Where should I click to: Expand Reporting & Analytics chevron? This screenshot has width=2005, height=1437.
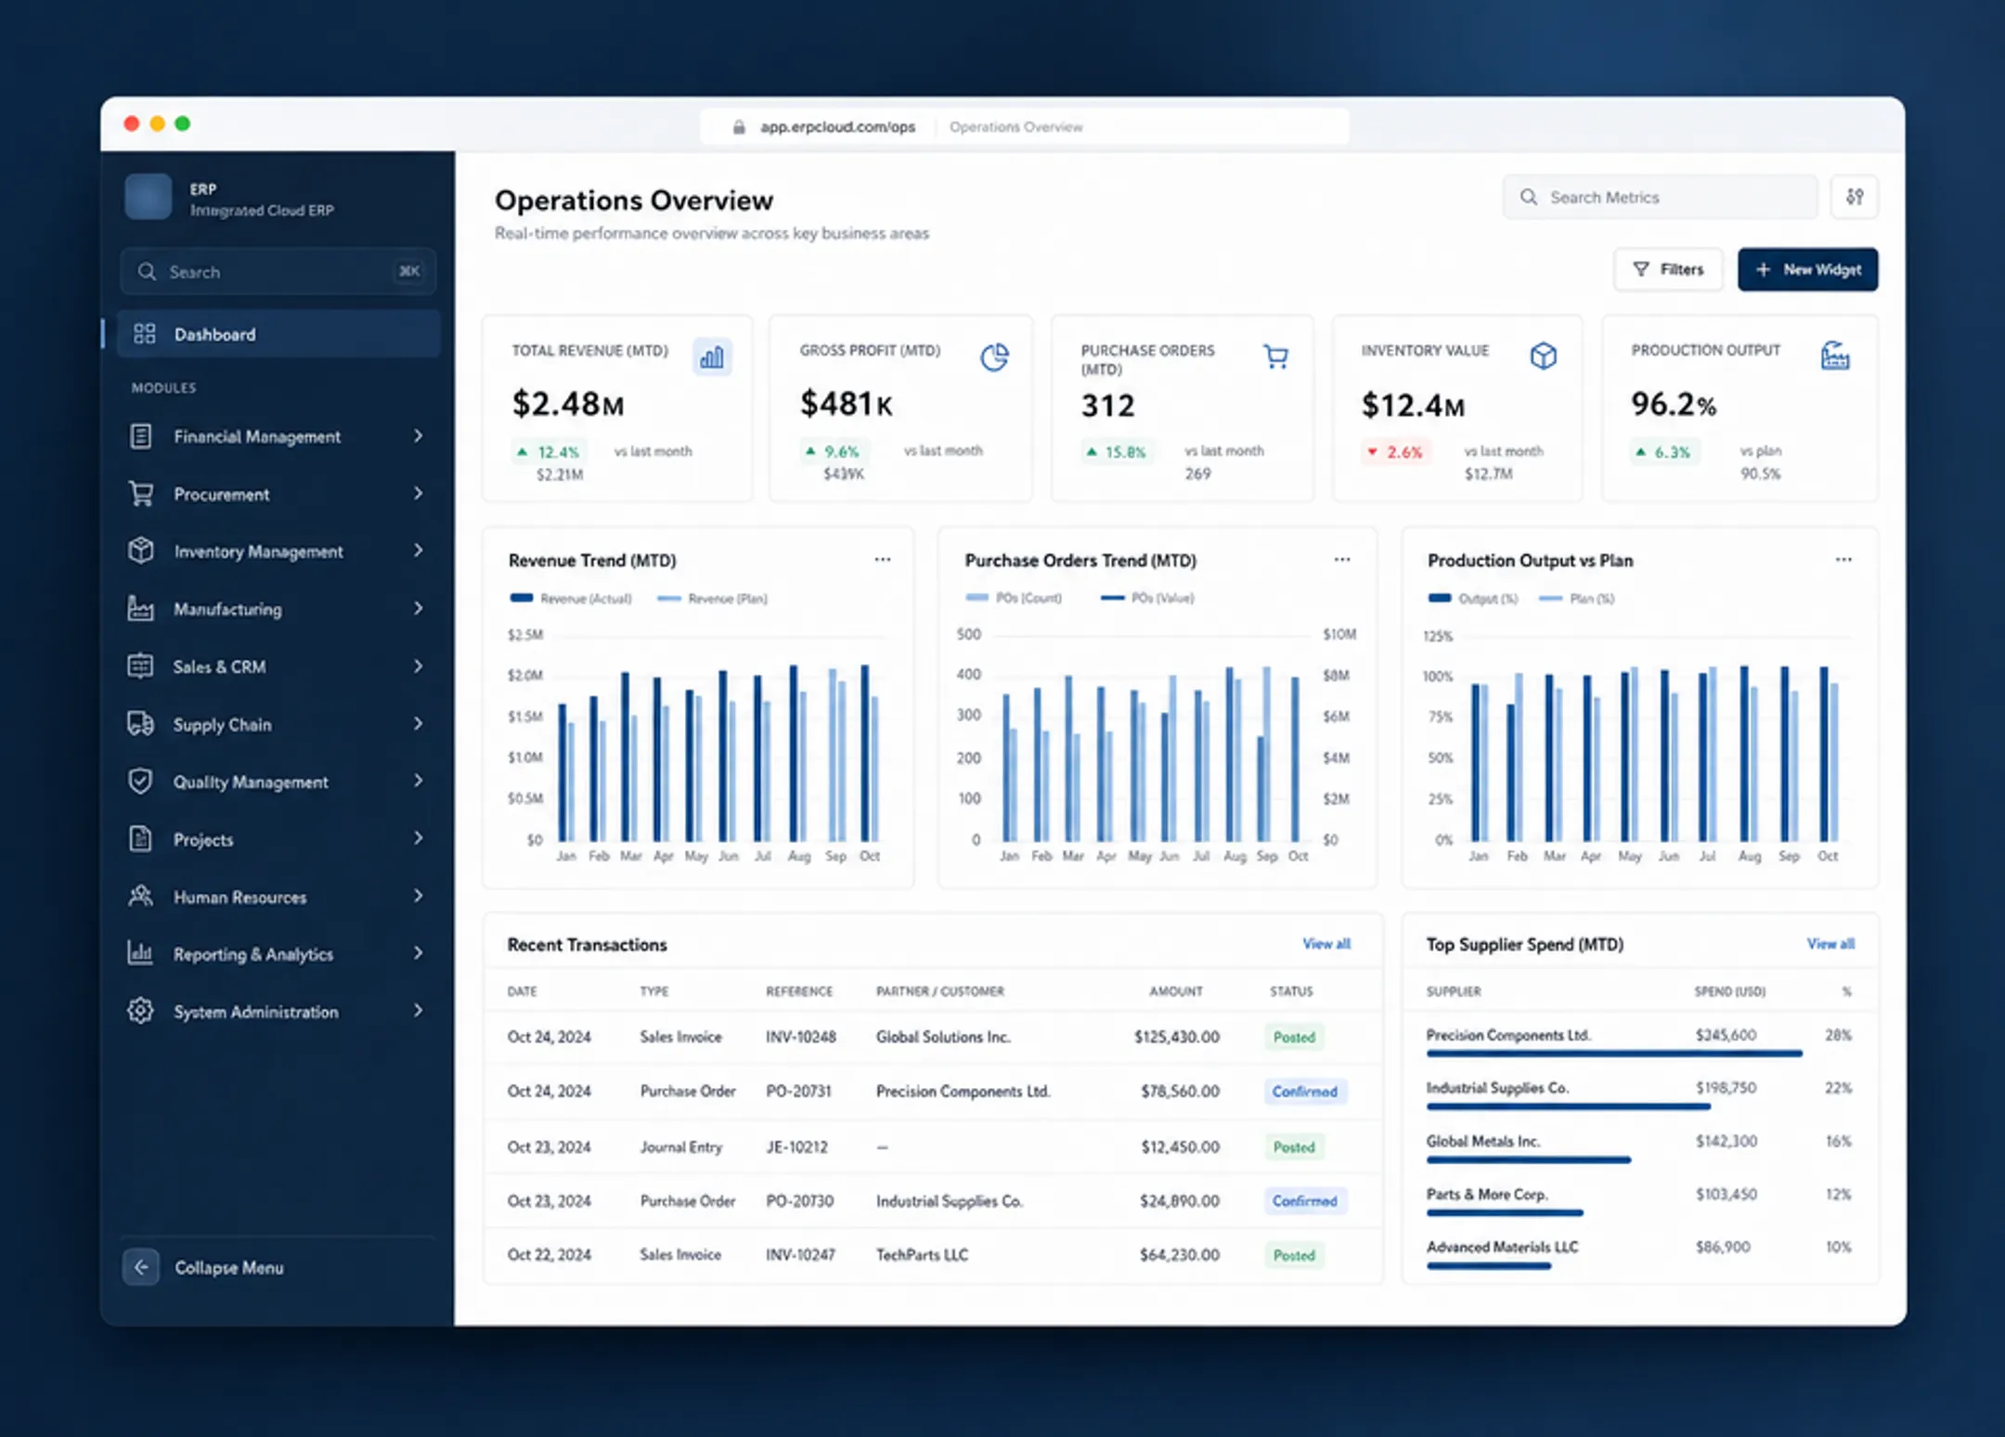pyautogui.click(x=419, y=952)
